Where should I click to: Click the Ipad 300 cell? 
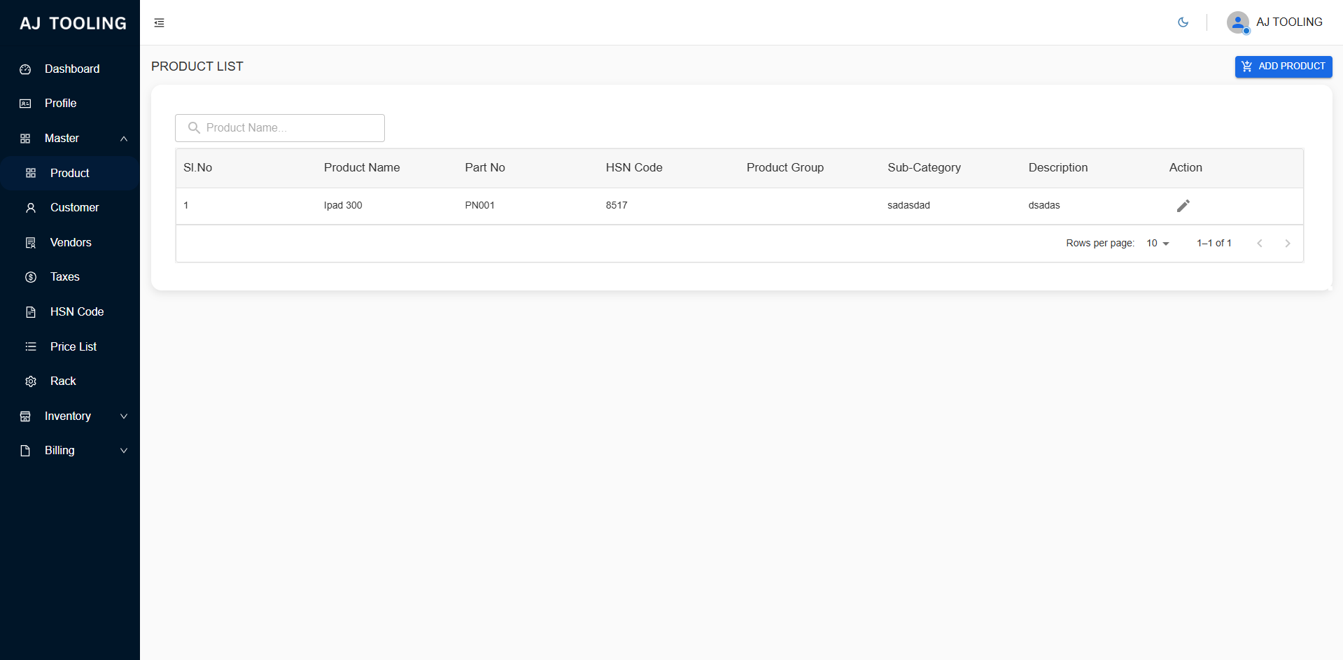click(343, 205)
